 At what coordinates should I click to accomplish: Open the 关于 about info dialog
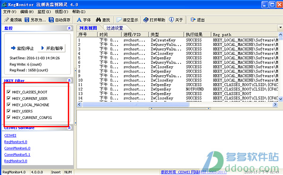click(x=176, y=20)
